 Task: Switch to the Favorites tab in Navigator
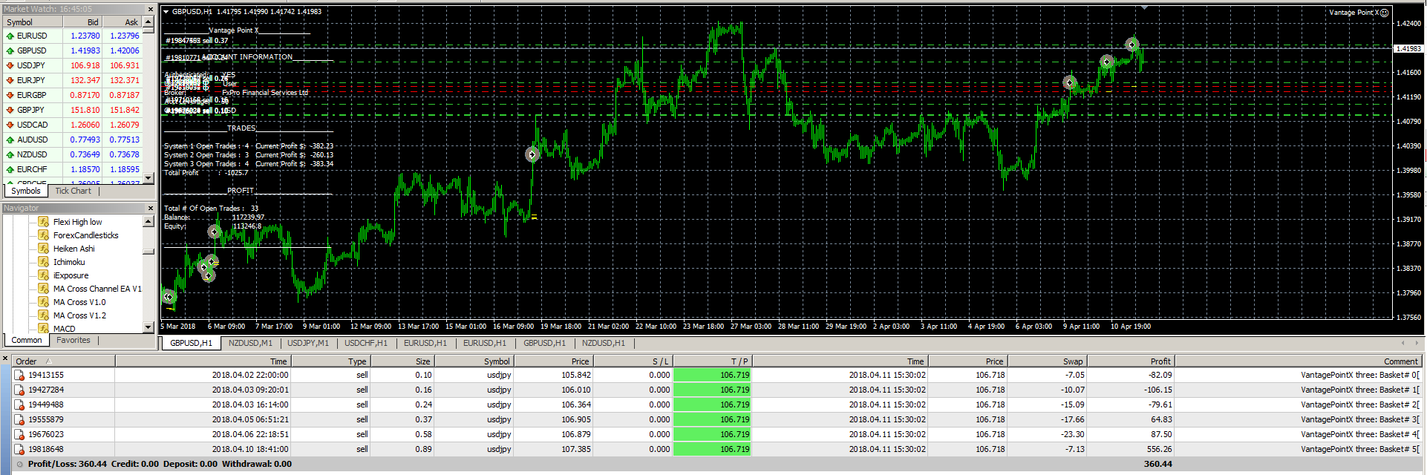tap(73, 340)
